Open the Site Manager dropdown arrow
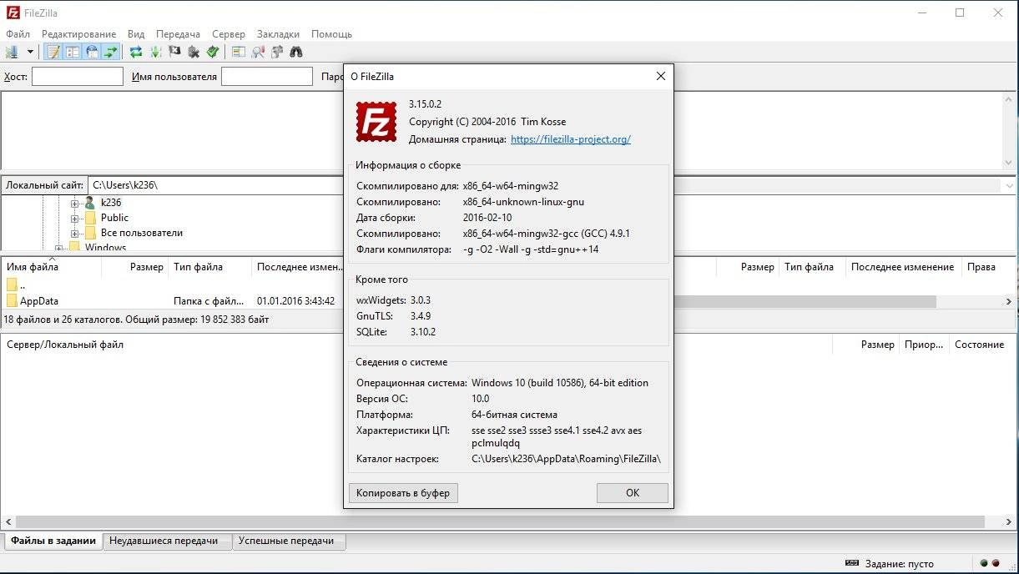 30,52
